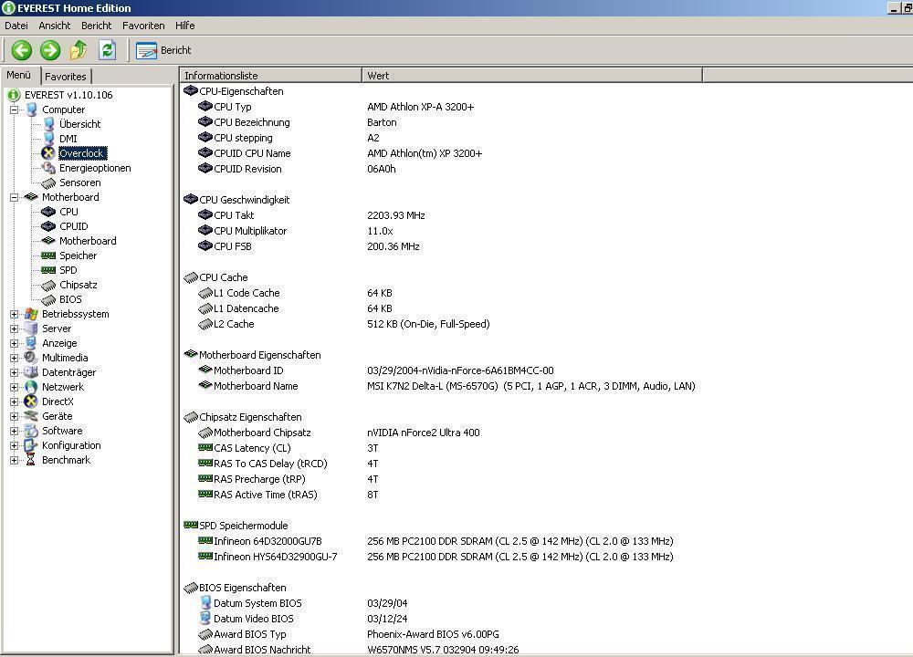
Task: Collapse the Computer tree node
Action: point(14,109)
